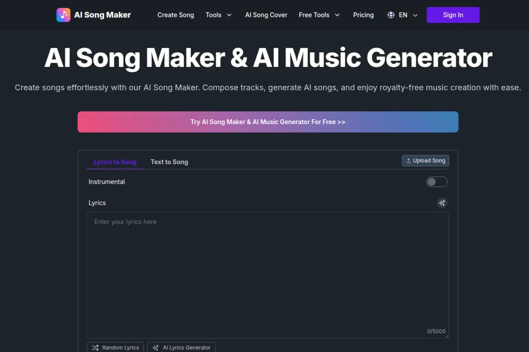Viewport: 529px width, 352px height.
Task: Click the AI Lyrics Generator button
Action: [x=181, y=347]
